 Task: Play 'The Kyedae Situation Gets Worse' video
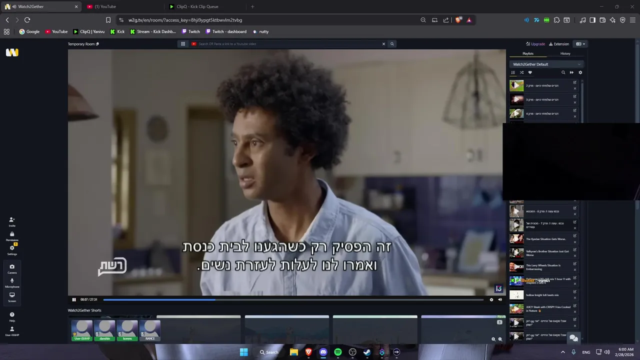point(516,239)
